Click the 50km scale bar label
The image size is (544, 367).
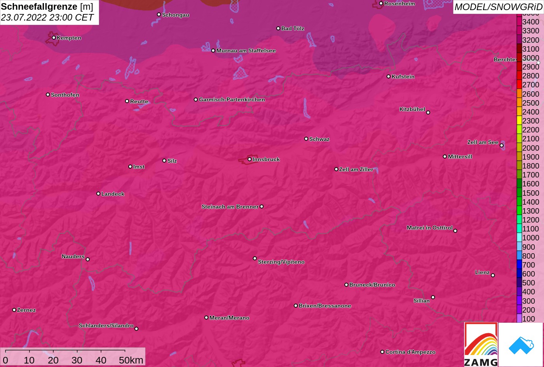(x=131, y=360)
